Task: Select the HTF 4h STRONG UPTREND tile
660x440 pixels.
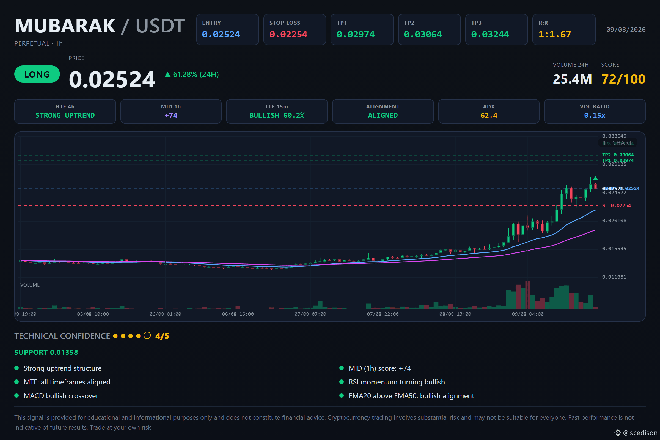Action: point(65,111)
